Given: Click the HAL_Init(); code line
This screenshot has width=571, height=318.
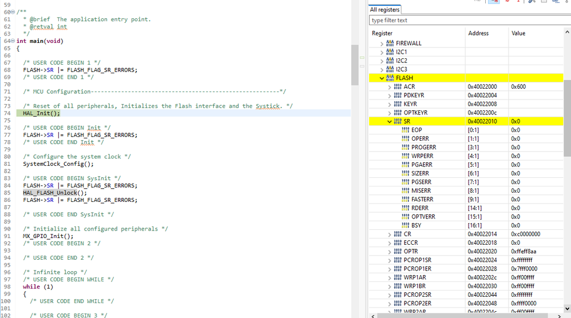Looking at the screenshot, I should 41,113.
